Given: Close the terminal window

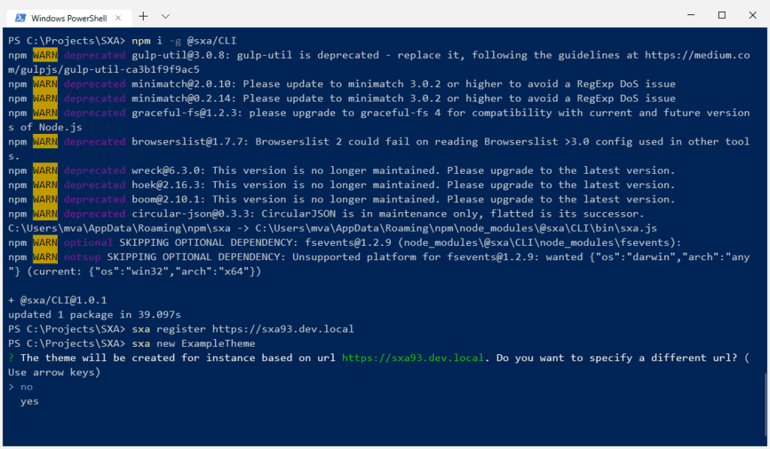Looking at the screenshot, I should pyautogui.click(x=753, y=15).
